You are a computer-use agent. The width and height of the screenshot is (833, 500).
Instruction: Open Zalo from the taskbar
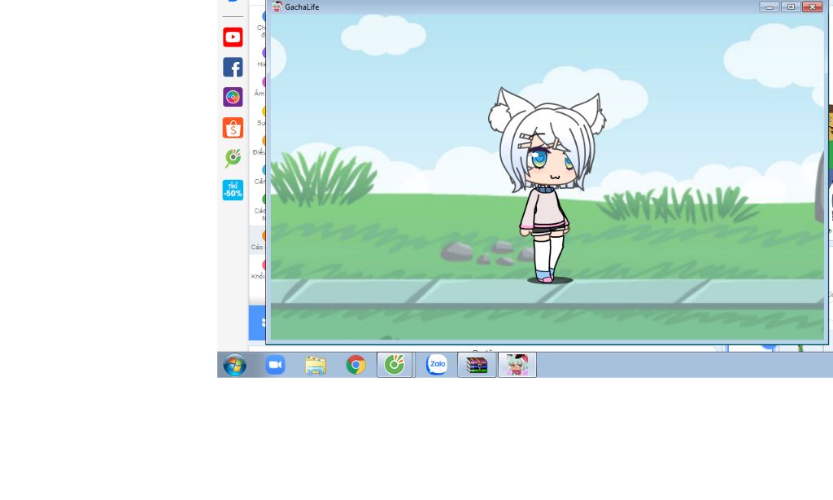(x=437, y=365)
